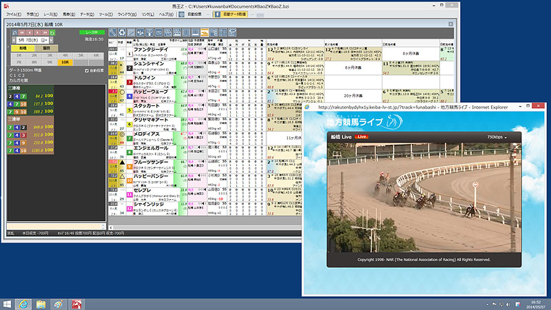Go to previous race with single-left arrow

[30, 32]
